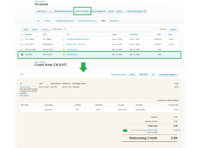
Task: Click the Remaining Credit 0.00 value
Action: (x=174, y=138)
